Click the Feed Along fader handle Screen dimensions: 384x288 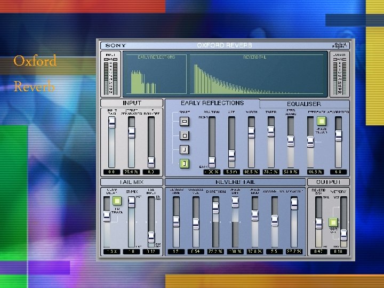coord(291,141)
